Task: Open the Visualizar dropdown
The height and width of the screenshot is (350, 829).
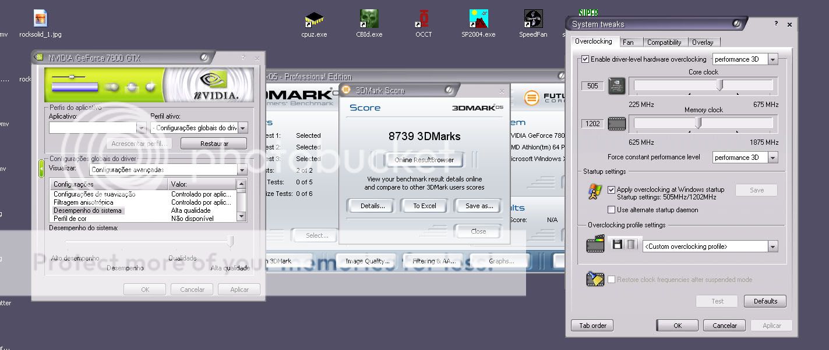Action: point(168,170)
